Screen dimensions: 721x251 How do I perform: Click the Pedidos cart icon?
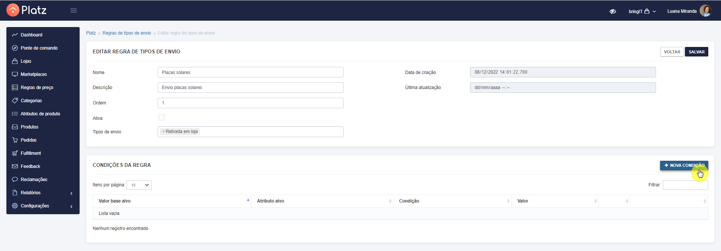point(15,140)
